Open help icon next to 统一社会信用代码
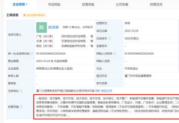Image resolution: width=179 pixels, height=123 pixels. click(x=32, y=53)
